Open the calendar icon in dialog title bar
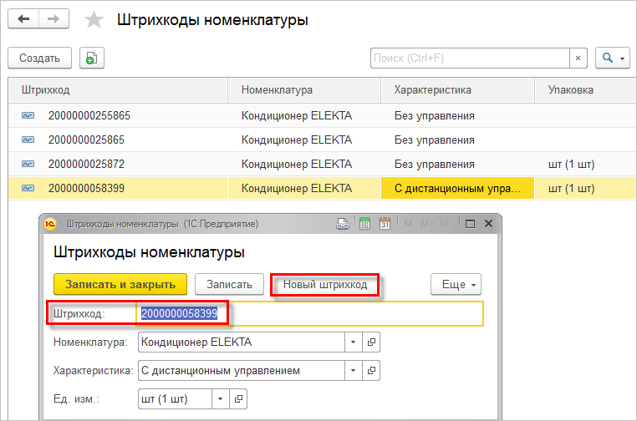Screen dimensions: 637x421 point(385,224)
